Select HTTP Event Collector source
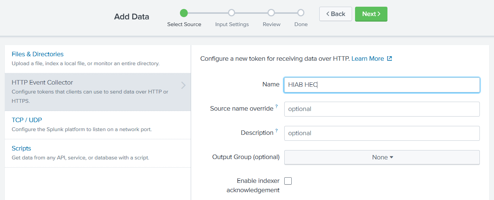The height and width of the screenshot is (200, 494). pos(42,82)
